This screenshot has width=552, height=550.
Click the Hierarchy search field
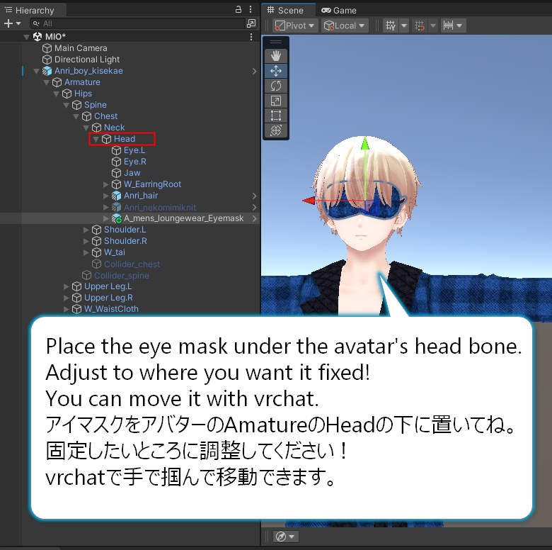click(137, 23)
